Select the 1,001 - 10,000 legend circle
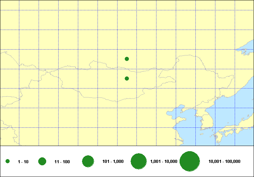Image resolution: width=254 pixels, height=177 pixels. (x=139, y=161)
